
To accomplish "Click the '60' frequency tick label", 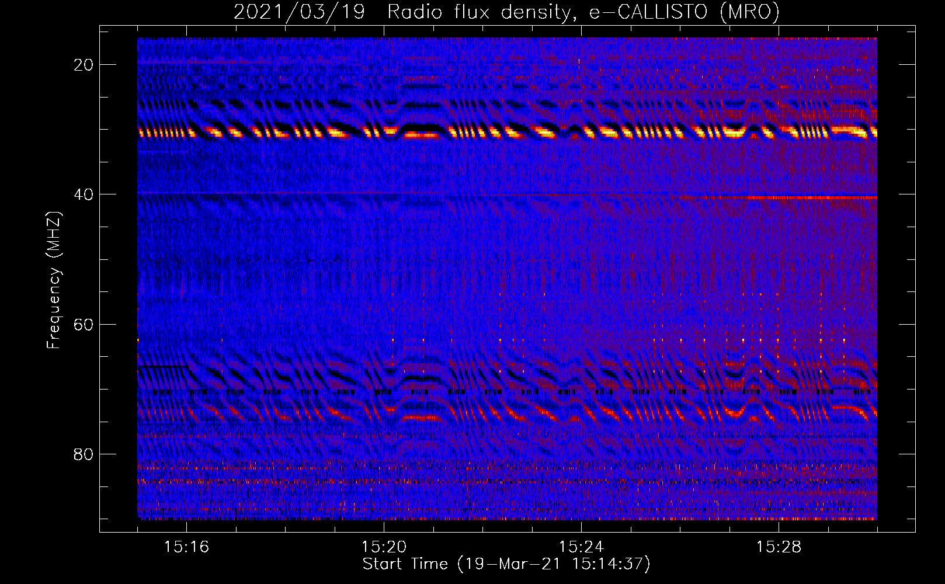I will (84, 324).
